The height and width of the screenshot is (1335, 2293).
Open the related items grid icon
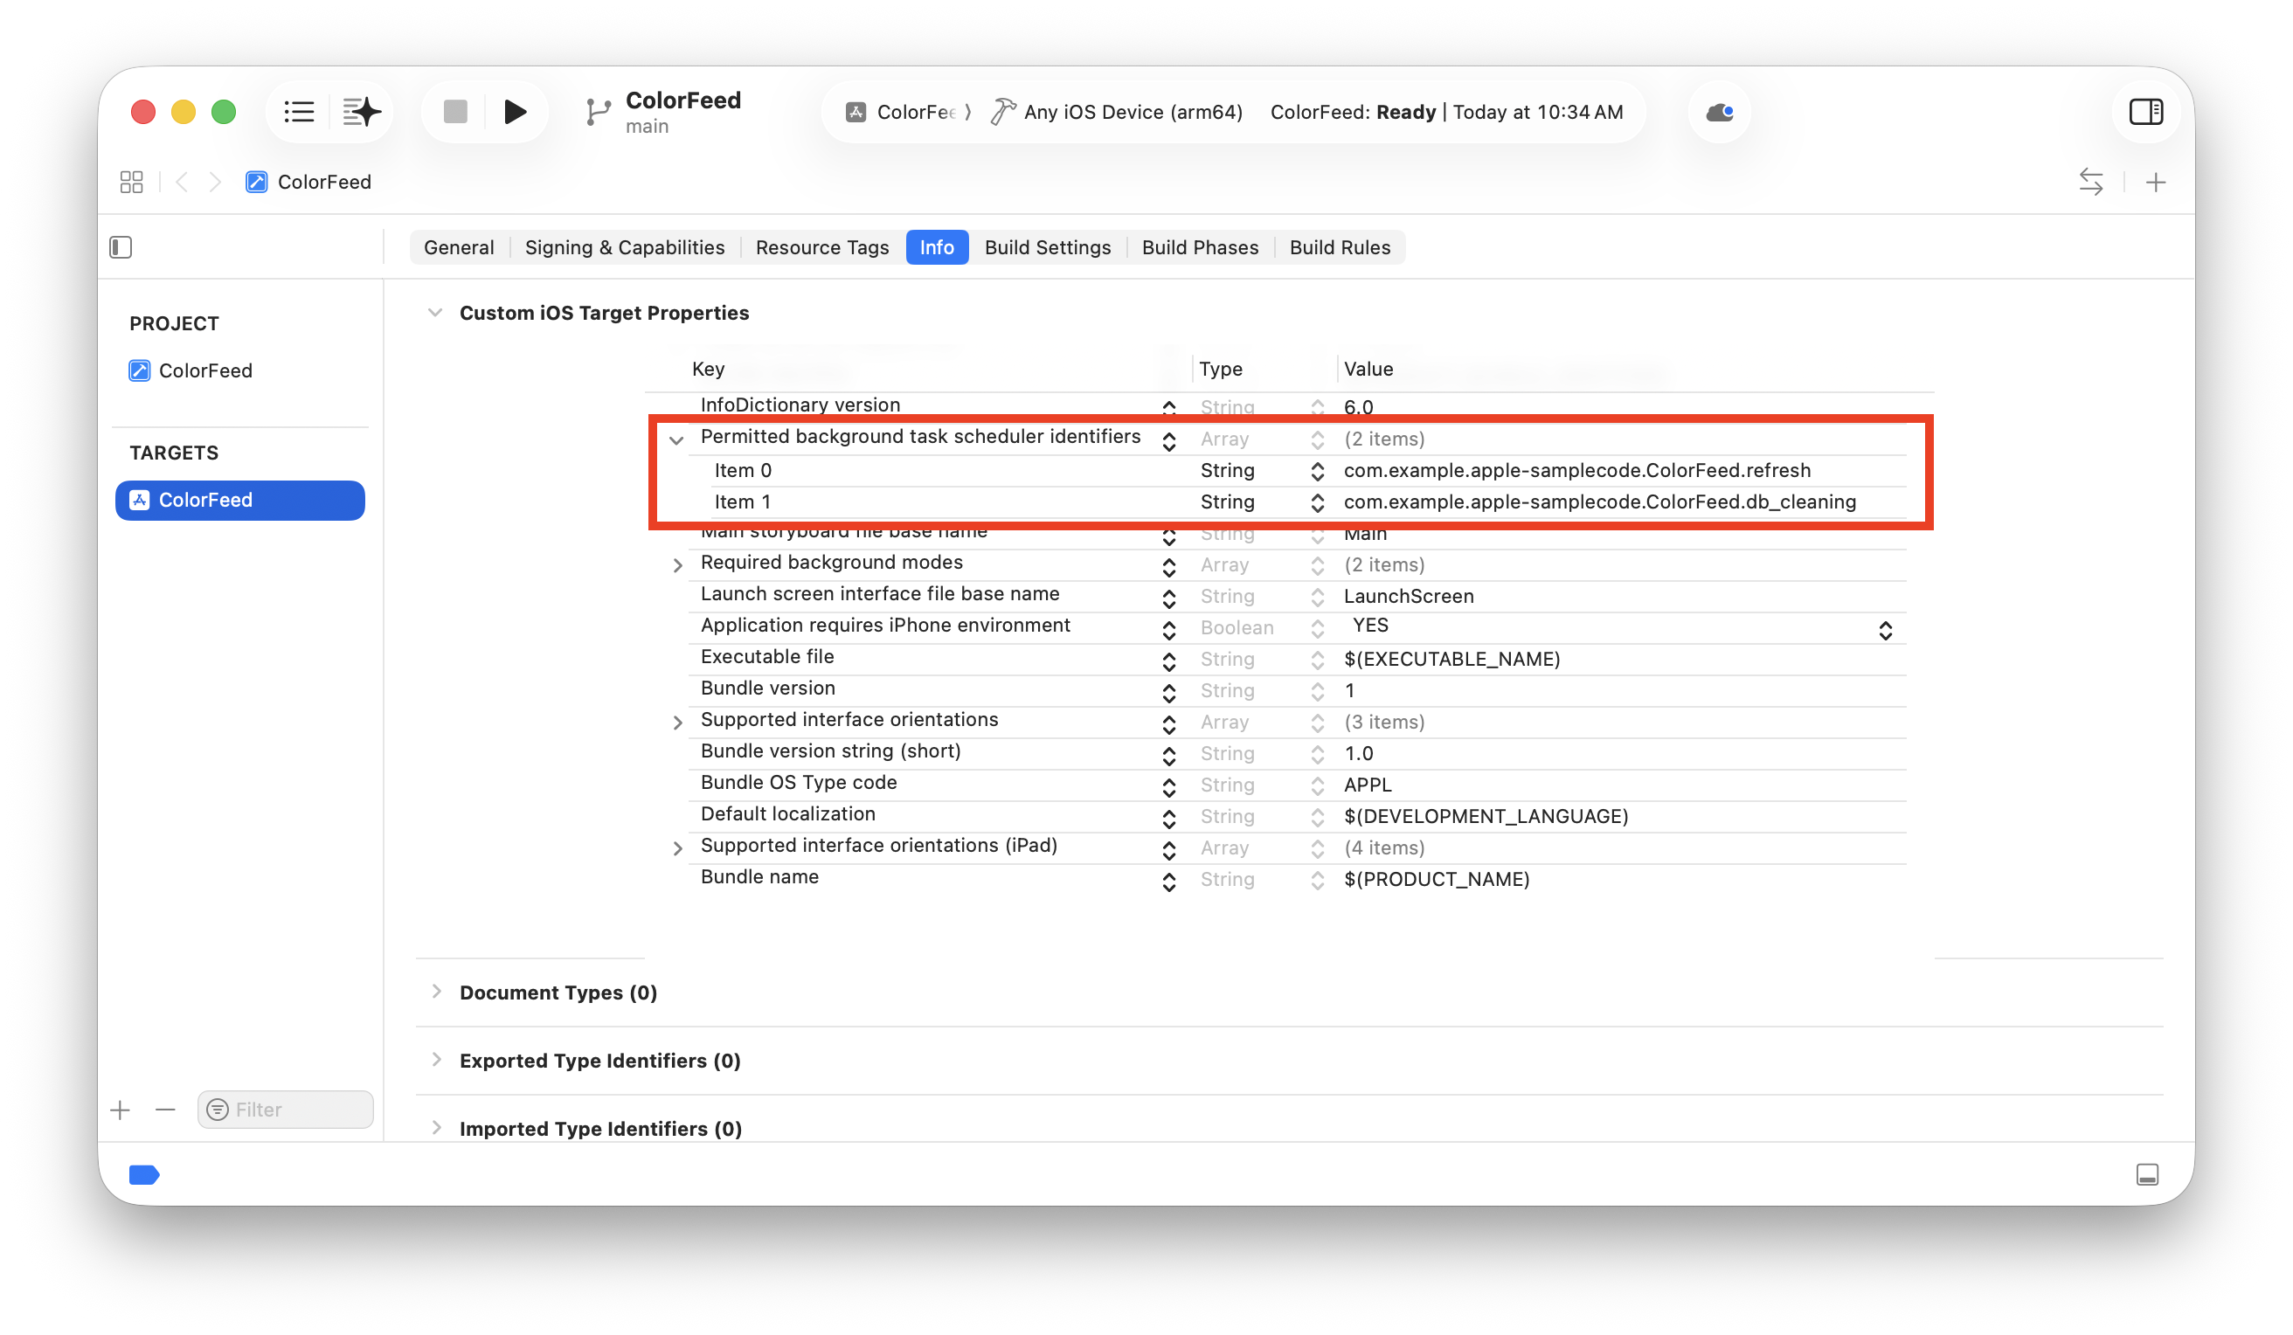point(131,182)
